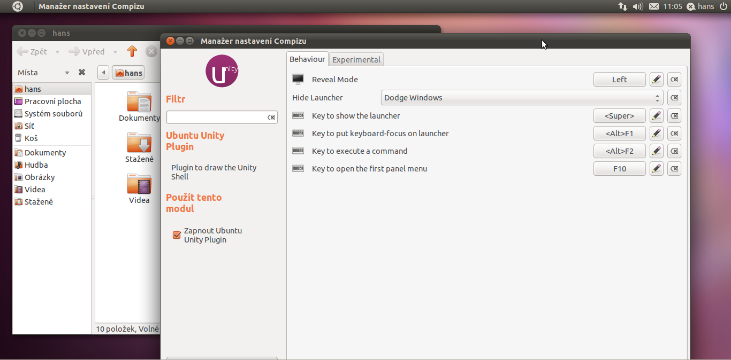Reset the F10 panel menu key binding
This screenshot has width=731, height=360.
[x=674, y=169]
